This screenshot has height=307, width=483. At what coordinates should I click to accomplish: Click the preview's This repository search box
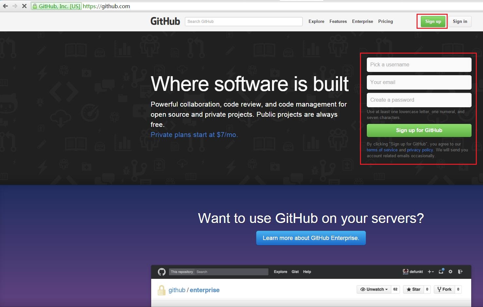[219, 272]
